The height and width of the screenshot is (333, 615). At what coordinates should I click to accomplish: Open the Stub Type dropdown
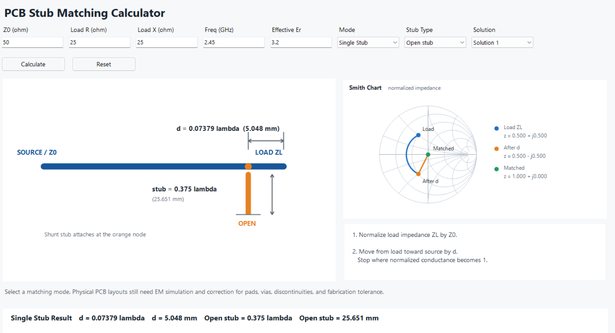435,42
